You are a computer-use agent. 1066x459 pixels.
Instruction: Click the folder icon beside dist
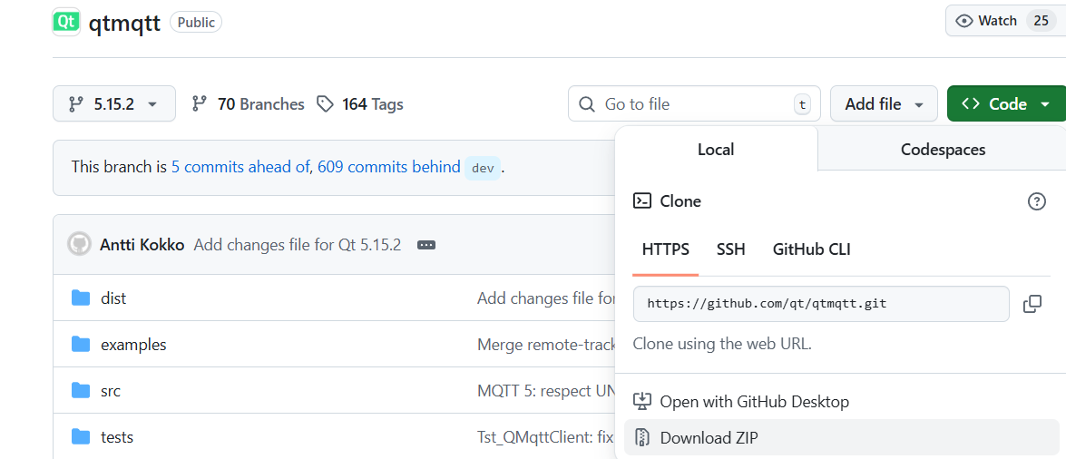pyautogui.click(x=81, y=298)
